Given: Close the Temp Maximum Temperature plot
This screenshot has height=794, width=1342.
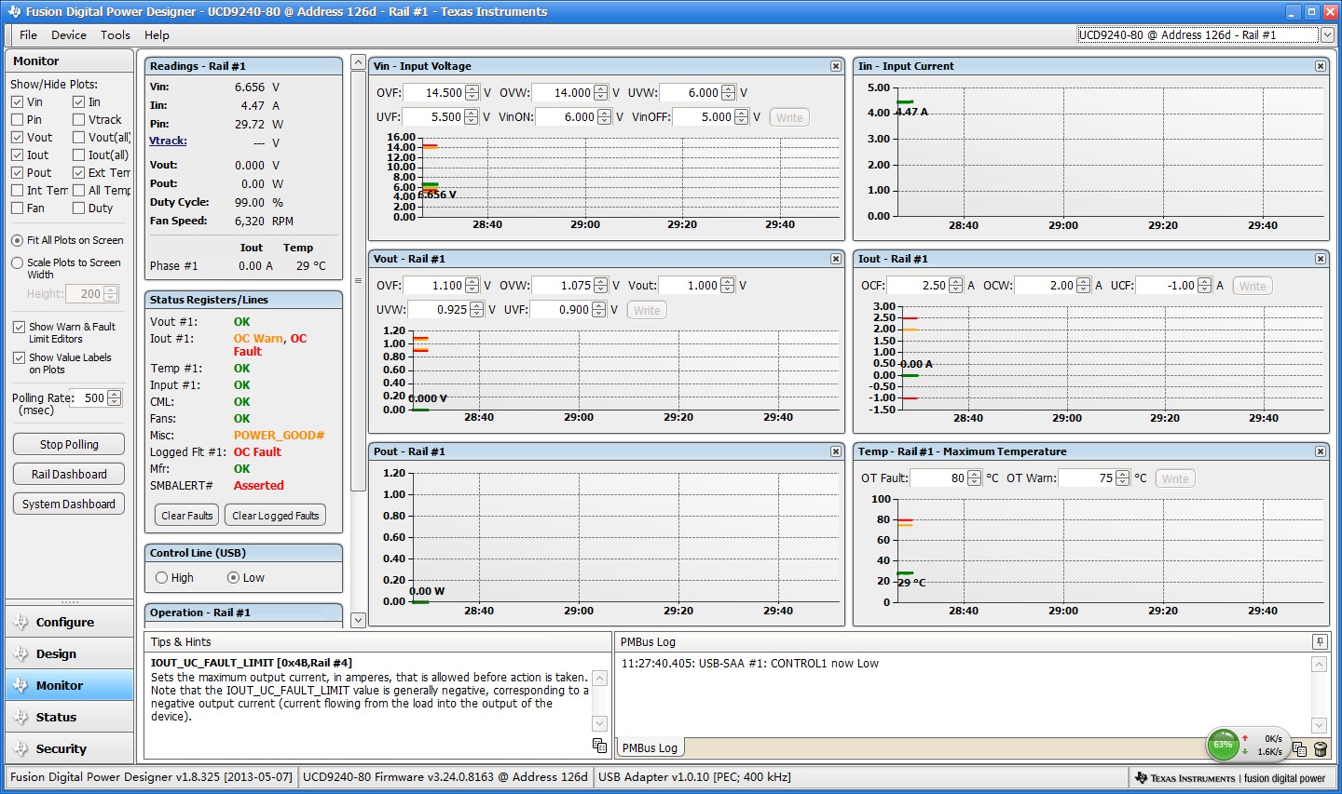Looking at the screenshot, I should 1321,451.
